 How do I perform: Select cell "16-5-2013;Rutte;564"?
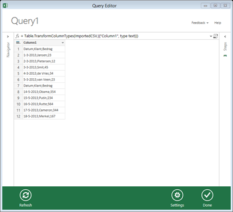tap(44, 104)
